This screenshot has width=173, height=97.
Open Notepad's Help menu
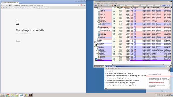click(118, 68)
